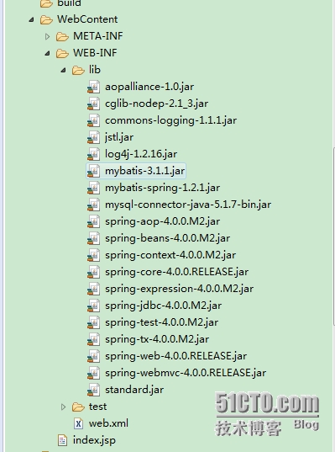Select jstl.jar in the tree

tap(119, 137)
